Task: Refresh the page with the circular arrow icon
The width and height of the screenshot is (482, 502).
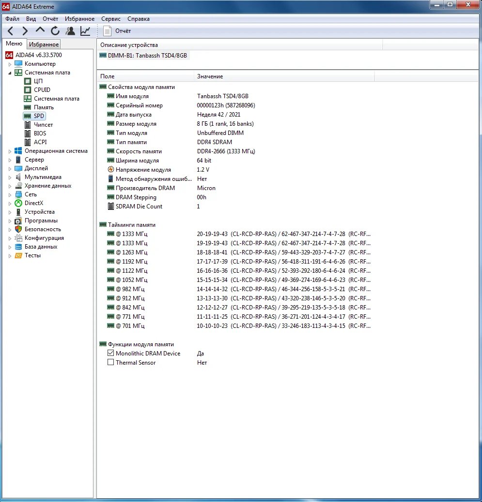Action: 55,31
